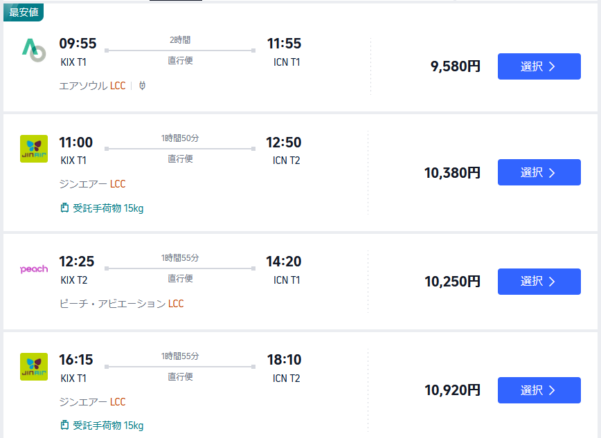The image size is (601, 438).
Task: Click the Peach Aviation logo
Action: [34, 268]
